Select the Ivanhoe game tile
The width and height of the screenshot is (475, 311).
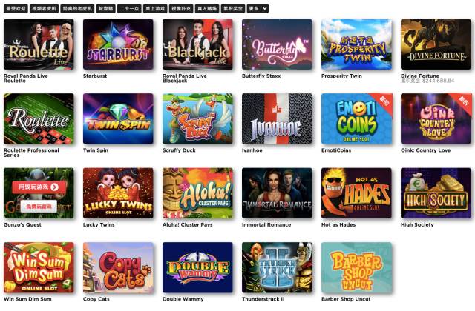277,118
